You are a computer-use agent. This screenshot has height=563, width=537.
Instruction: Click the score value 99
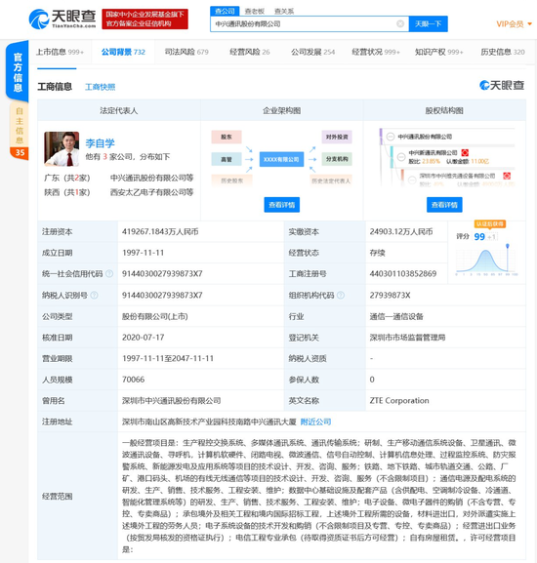coord(479,237)
